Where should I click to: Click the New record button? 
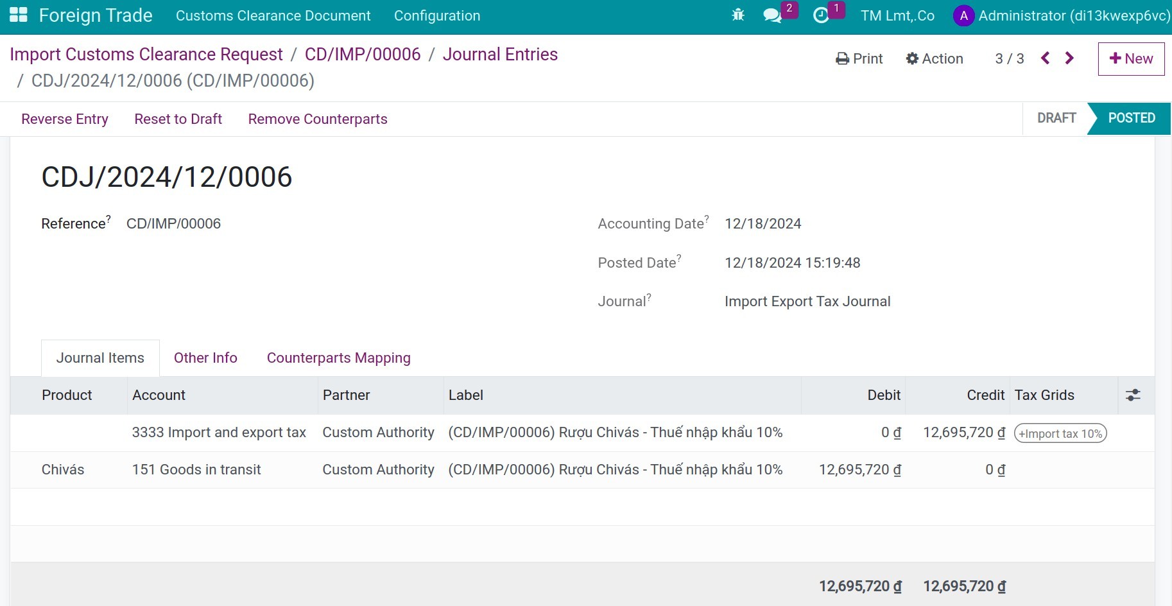(1131, 59)
